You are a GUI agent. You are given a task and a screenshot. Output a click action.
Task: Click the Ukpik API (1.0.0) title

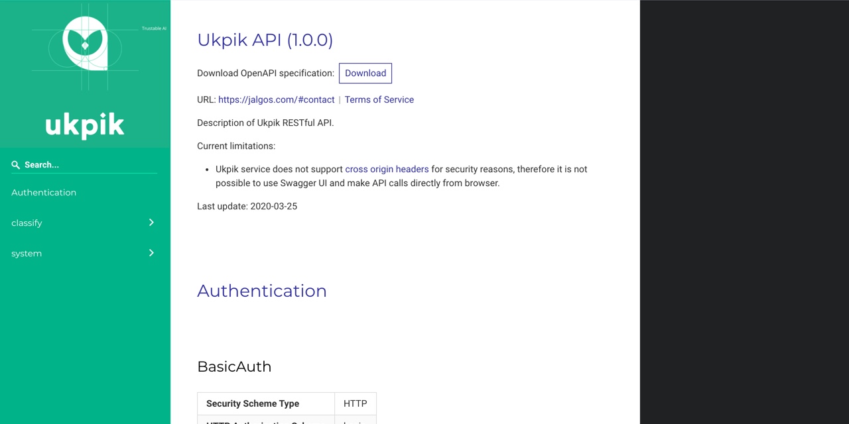[265, 40]
